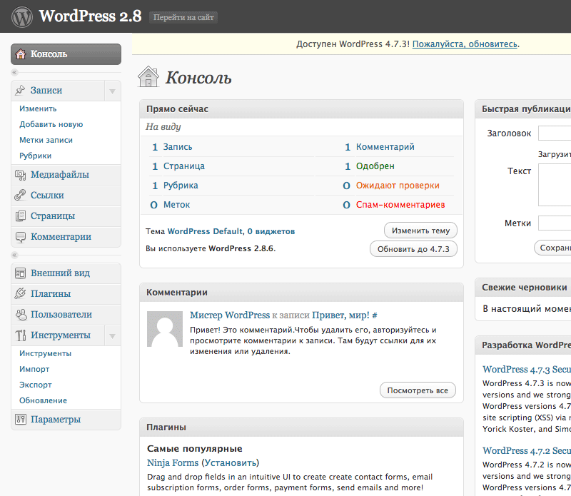Click the orange Ожидают проверки link
The width and height of the screenshot is (571, 496).
[x=398, y=186]
